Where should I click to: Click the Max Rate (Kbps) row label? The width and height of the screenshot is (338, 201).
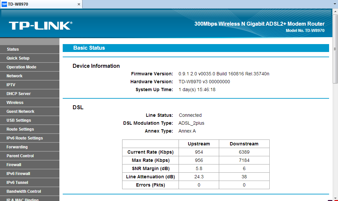tap(151, 161)
